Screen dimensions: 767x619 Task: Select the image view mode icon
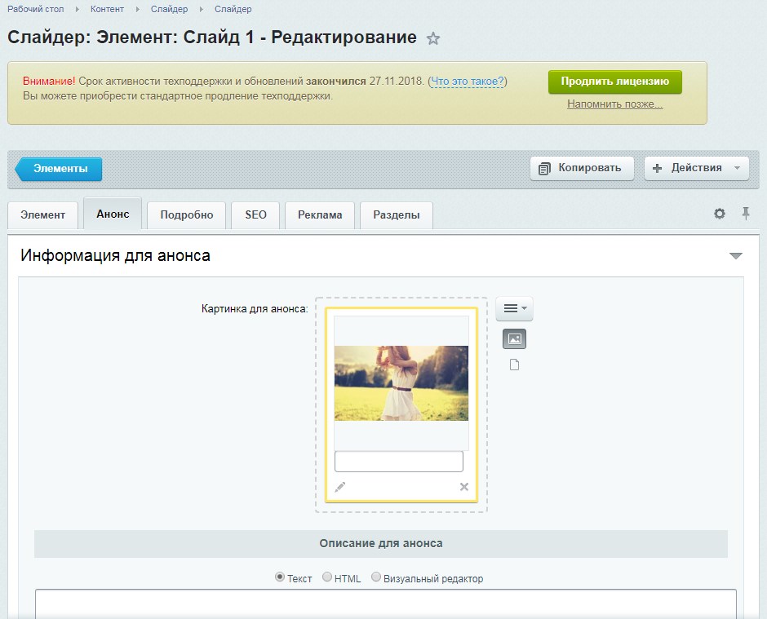(514, 338)
